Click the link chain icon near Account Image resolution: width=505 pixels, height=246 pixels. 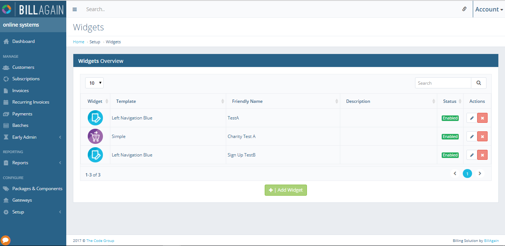pos(464,9)
